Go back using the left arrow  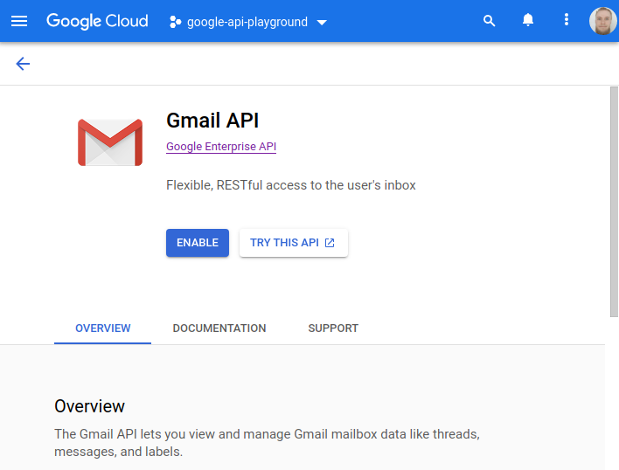pos(23,64)
